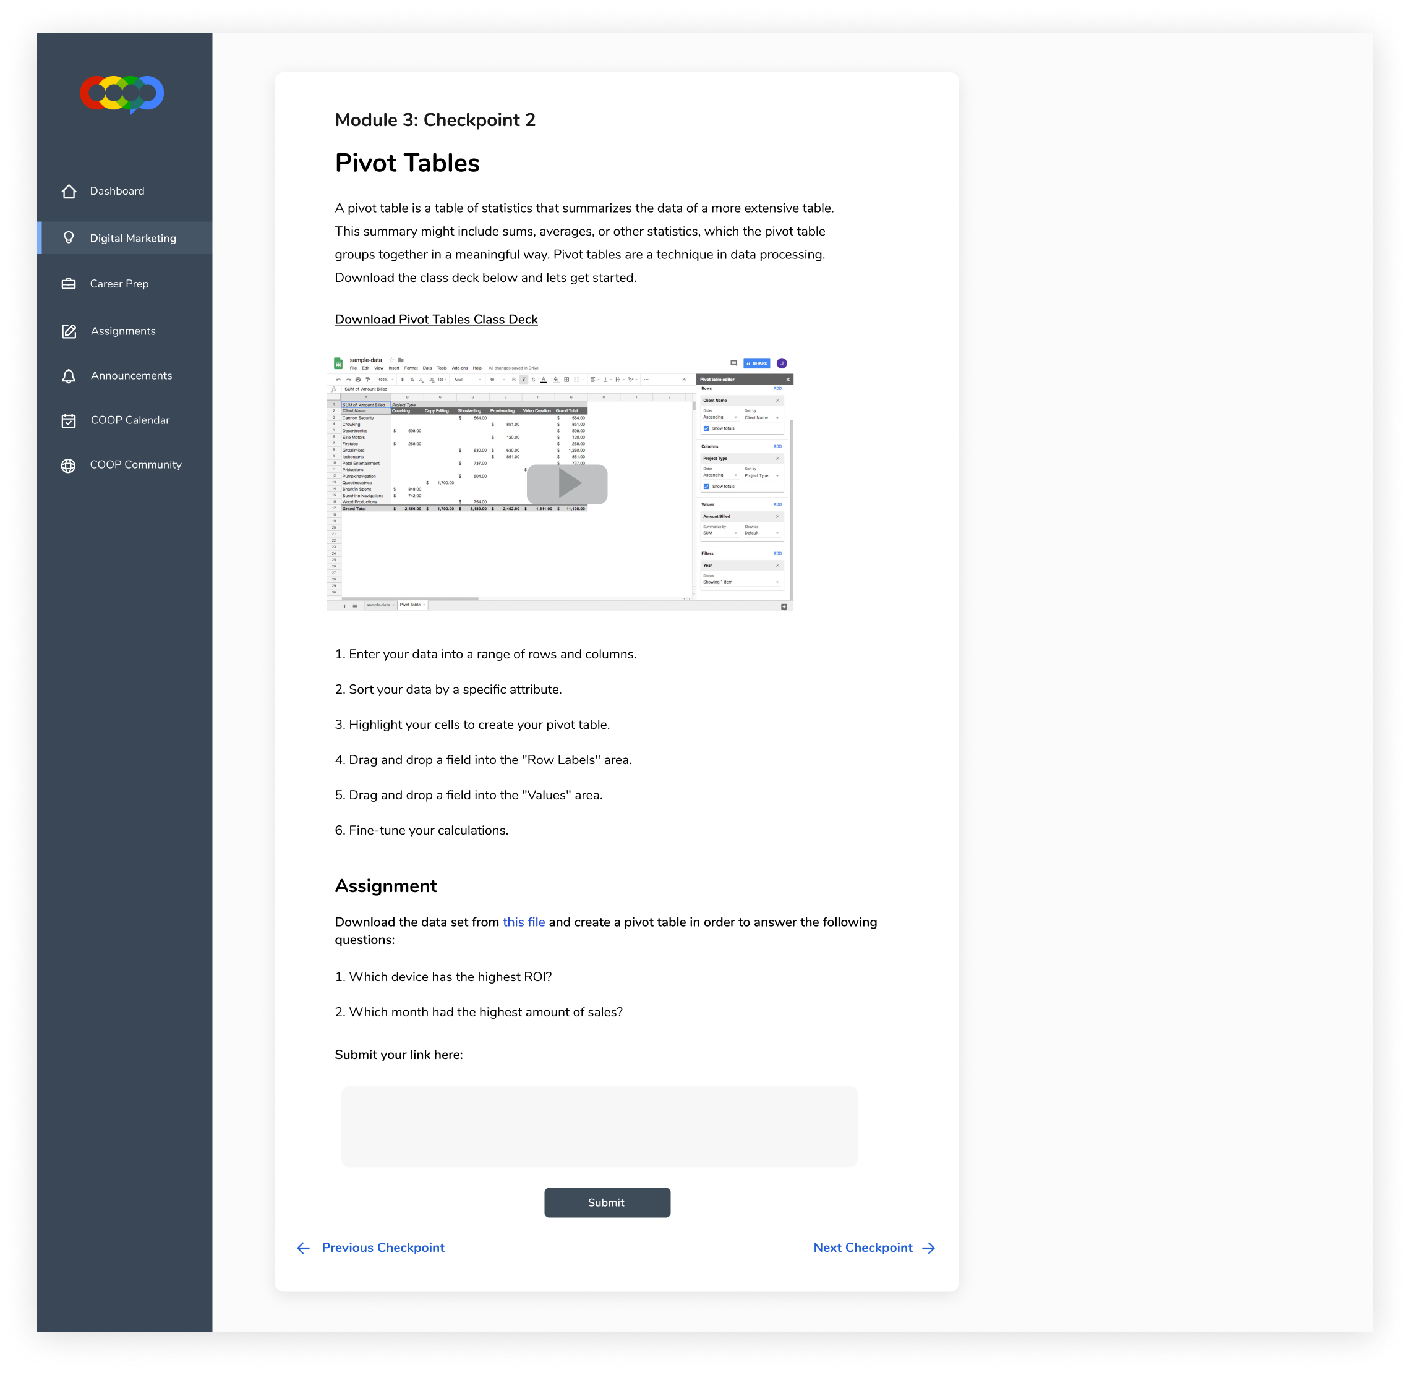Click the COOP logo in sidebar
Image resolution: width=1410 pixels, height=1373 pixels.
(122, 95)
